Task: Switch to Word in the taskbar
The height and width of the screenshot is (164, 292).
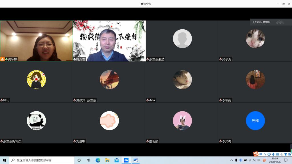Action: (135, 160)
